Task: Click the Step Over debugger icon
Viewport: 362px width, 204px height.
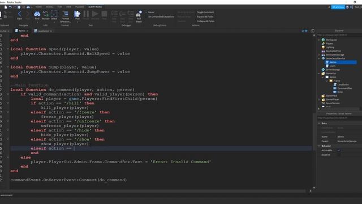Action: click(x=123, y=14)
